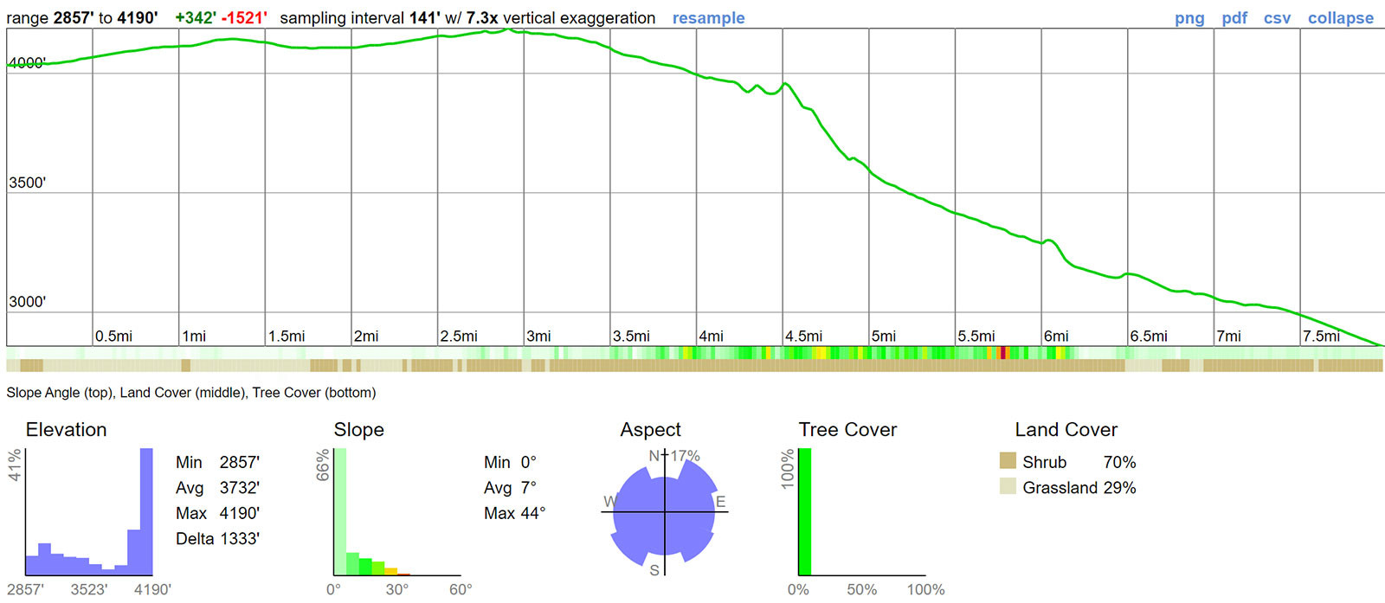Click the 4.5mi distance marker label
This screenshot has height=603, width=1385.
(x=804, y=336)
